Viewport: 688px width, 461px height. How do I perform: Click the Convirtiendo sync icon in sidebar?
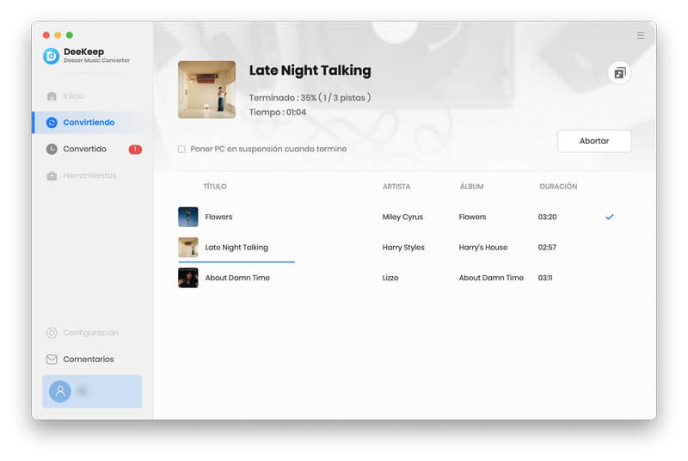(x=52, y=123)
